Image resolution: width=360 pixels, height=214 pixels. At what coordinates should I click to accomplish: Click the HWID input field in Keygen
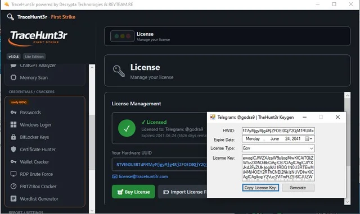point(278,131)
